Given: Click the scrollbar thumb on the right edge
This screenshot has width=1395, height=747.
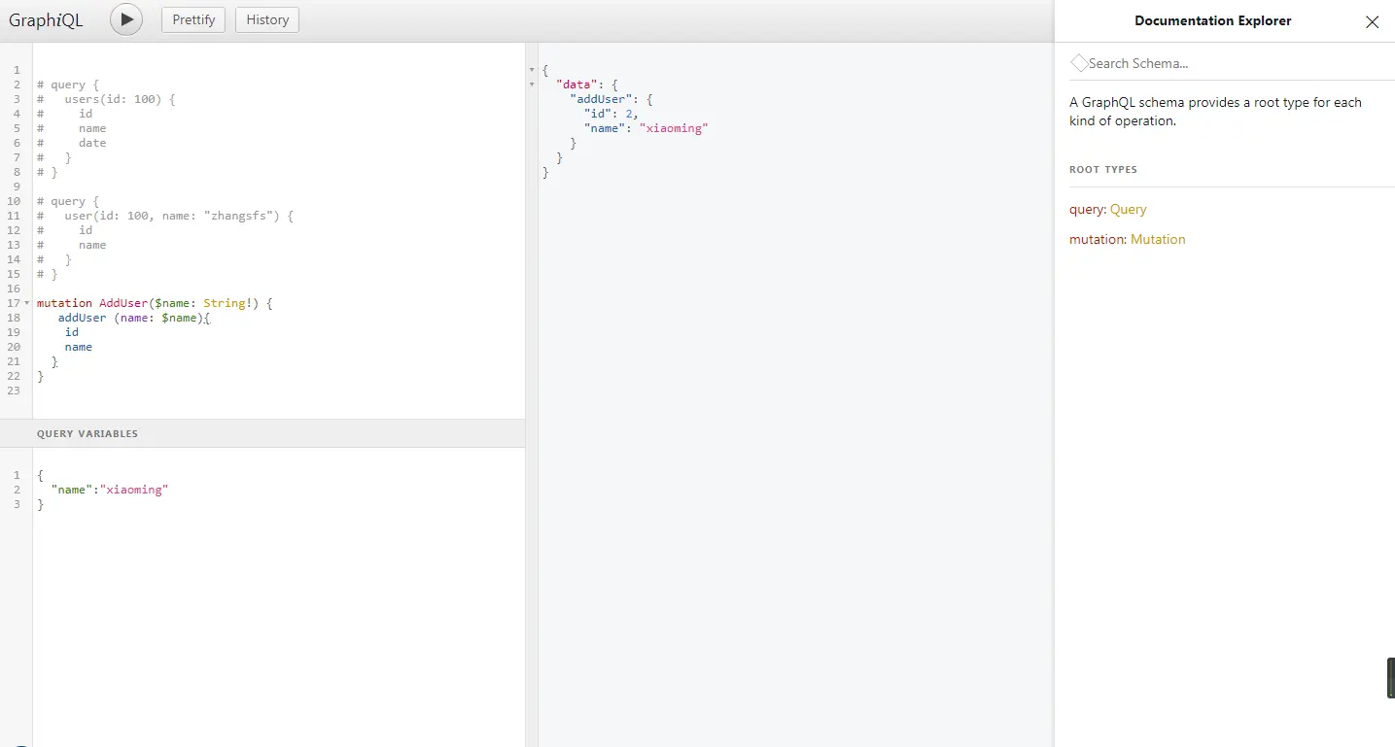Looking at the screenshot, I should pyautogui.click(x=1389, y=677).
